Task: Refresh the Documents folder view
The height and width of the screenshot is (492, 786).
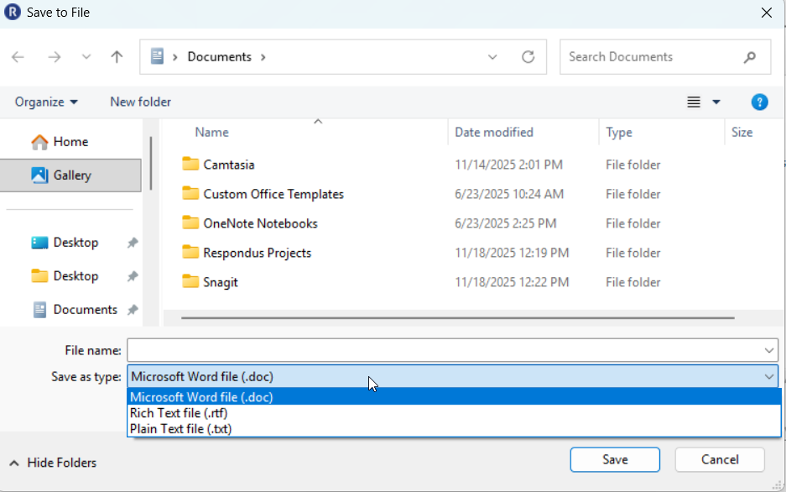Action: (528, 56)
